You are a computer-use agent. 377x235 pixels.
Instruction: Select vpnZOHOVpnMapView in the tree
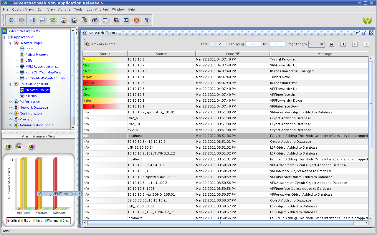[x=43, y=72]
